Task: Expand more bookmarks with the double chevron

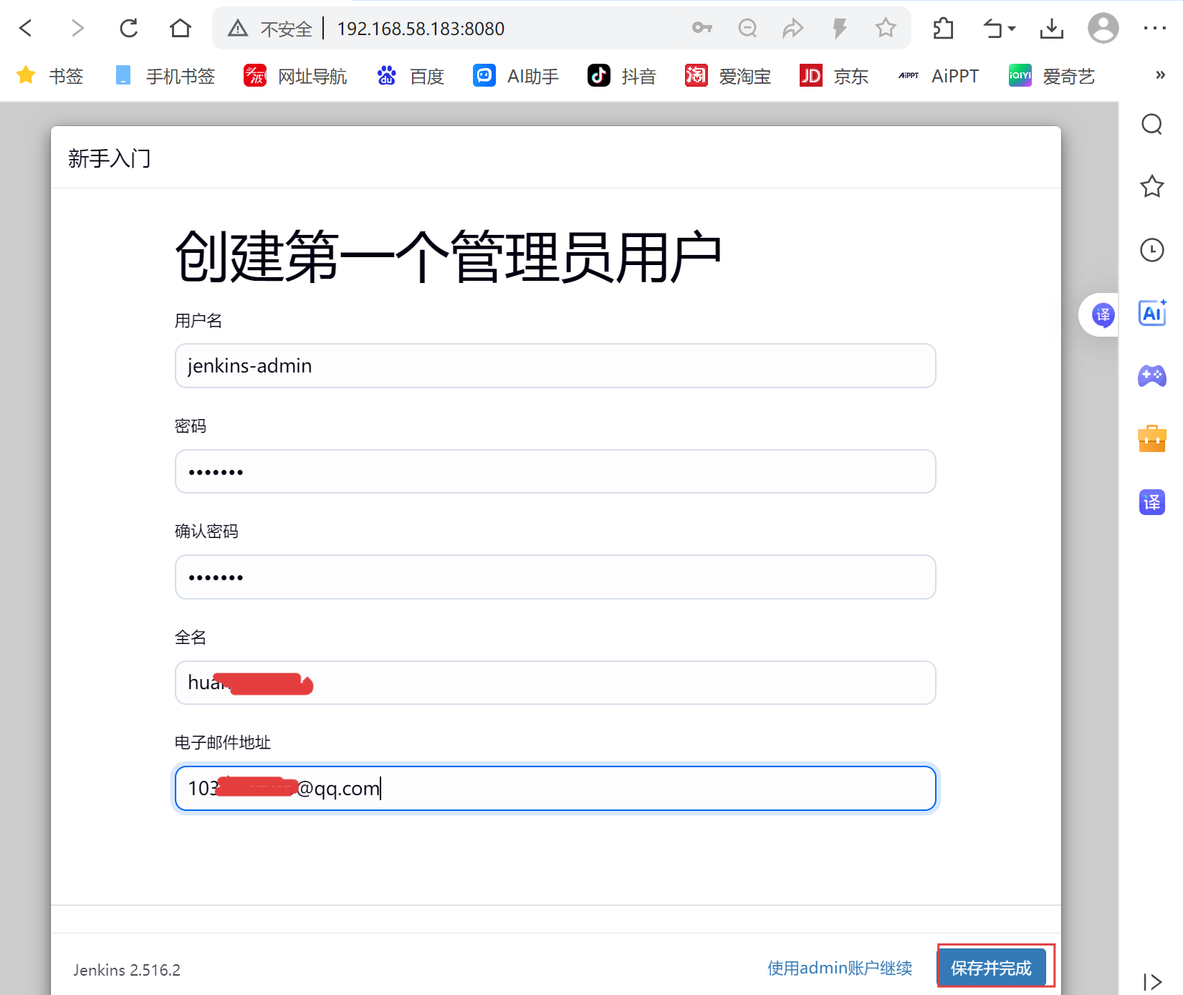Action: (1160, 75)
